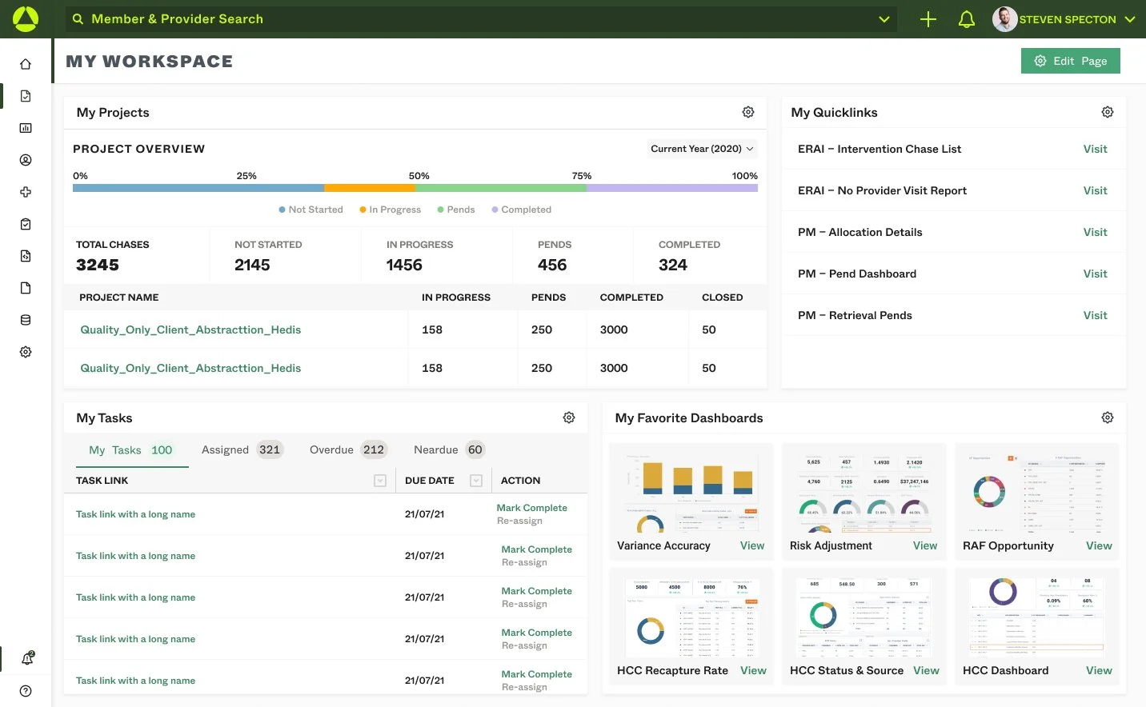Open the notifications bell in top bar
Viewport: 1146px width, 707px height.
click(967, 19)
